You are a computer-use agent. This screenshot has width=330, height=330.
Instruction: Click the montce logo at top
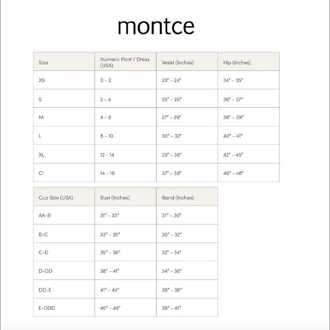click(x=156, y=26)
